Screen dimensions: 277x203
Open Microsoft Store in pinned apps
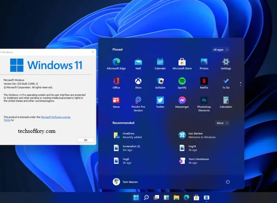182,64
